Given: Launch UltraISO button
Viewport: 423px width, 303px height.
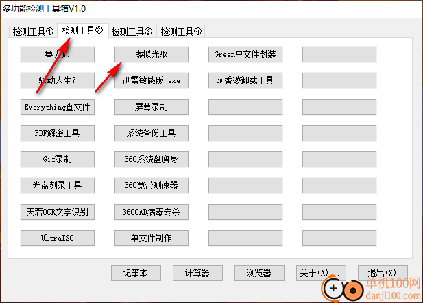Looking at the screenshot, I should point(58,238).
